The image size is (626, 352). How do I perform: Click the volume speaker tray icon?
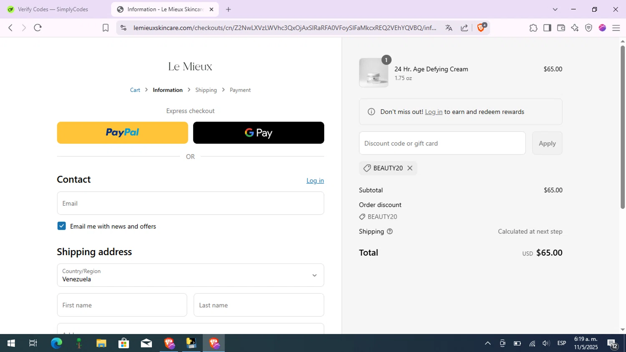pyautogui.click(x=546, y=343)
